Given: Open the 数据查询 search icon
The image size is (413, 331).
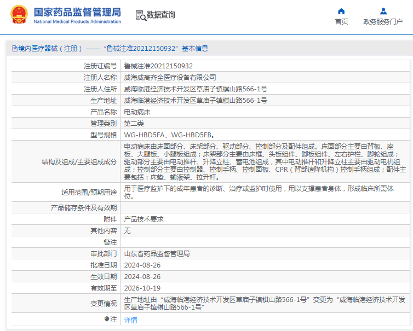Looking at the screenshot, I should [141, 15].
